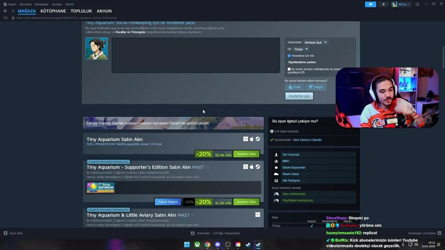445x250 pixels.
Task: Click Apple platform icon for Tiny Aquarium
Action: [x=252, y=139]
